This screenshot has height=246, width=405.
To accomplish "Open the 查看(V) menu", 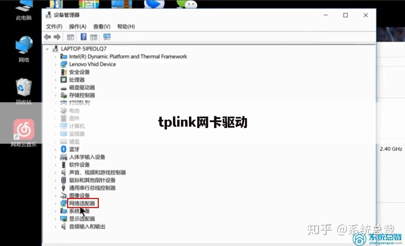I will [102, 26].
